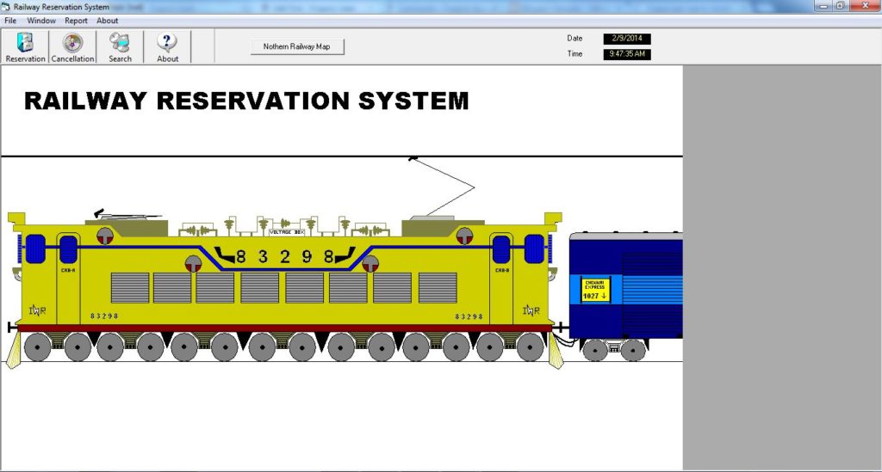
Task: Click the 8 3 2 9 8 locomotive number
Action: (x=284, y=256)
